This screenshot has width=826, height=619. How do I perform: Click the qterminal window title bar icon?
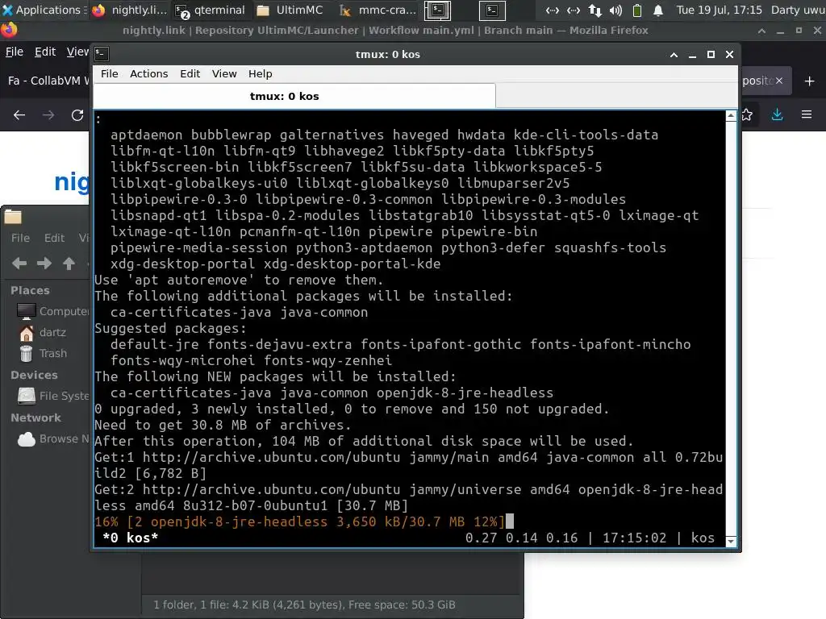click(102, 54)
